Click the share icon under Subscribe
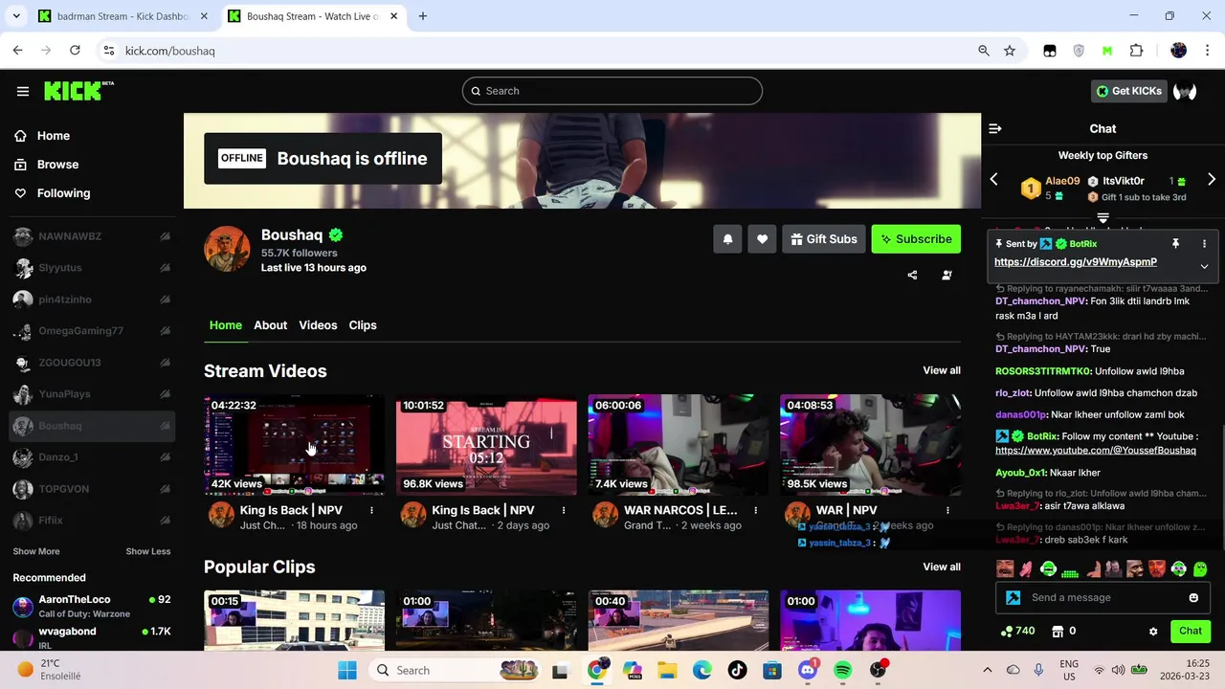Screen dimensions: 1225x689 912,275
